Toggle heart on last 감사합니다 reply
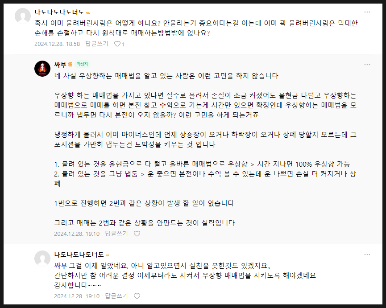 click(137, 296)
